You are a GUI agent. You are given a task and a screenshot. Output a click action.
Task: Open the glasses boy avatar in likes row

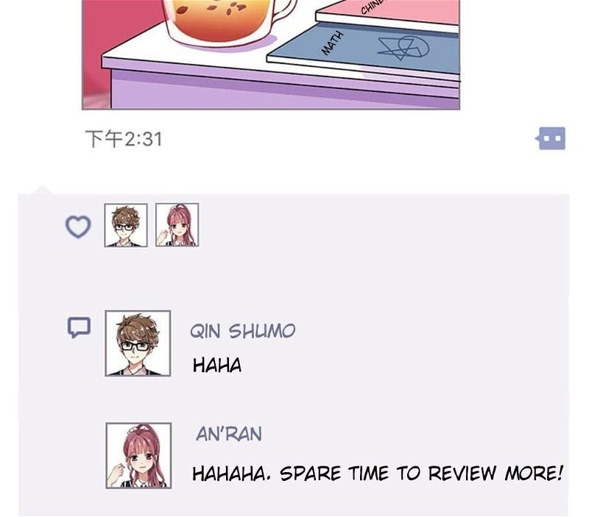(x=126, y=225)
